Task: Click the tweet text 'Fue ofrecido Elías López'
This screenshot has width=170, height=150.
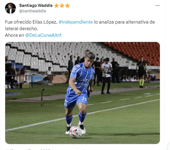Action: (x=31, y=22)
